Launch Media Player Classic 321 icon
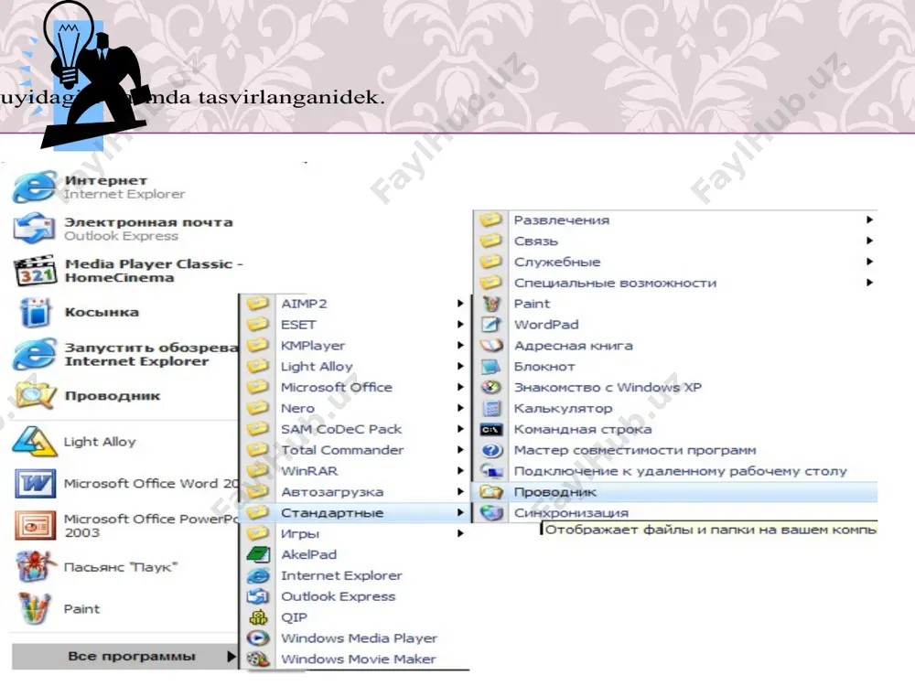Image resolution: width=915 pixels, height=686 pixels. (35, 270)
